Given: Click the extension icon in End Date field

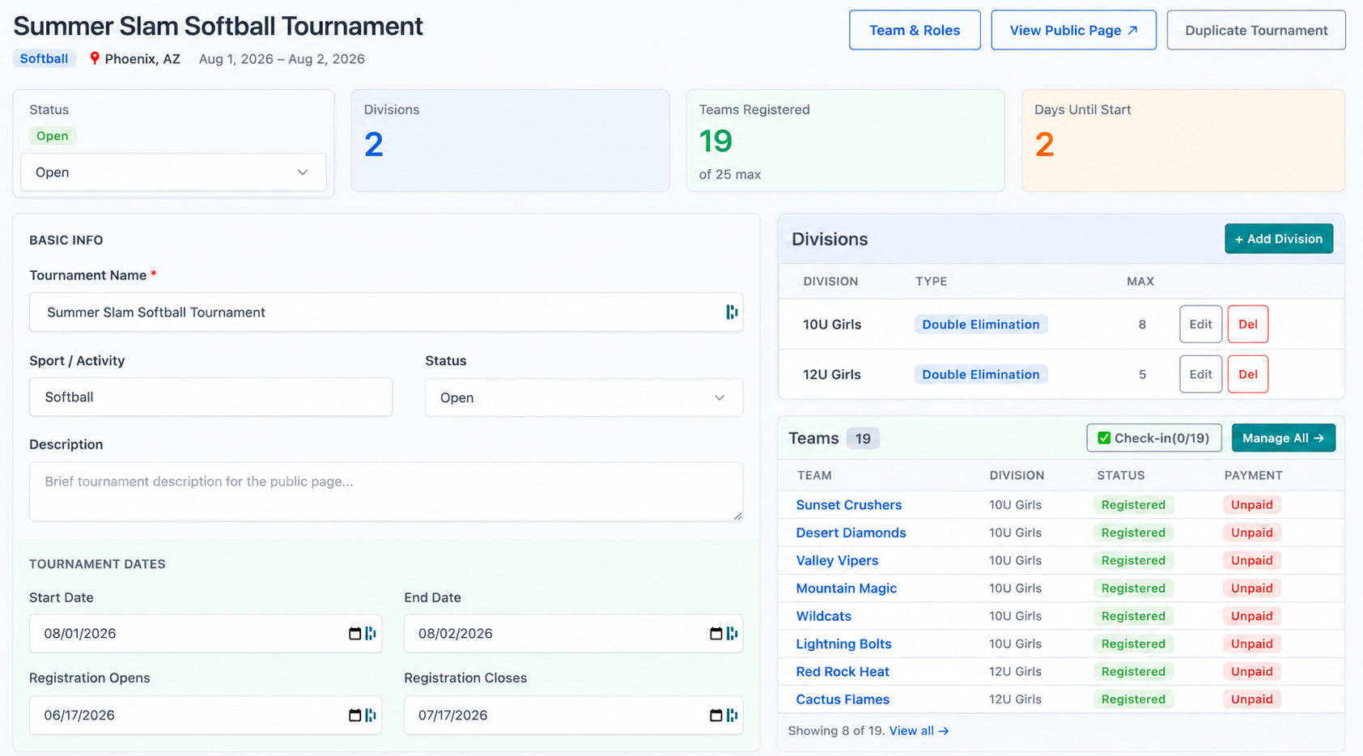Looking at the screenshot, I should coord(732,633).
